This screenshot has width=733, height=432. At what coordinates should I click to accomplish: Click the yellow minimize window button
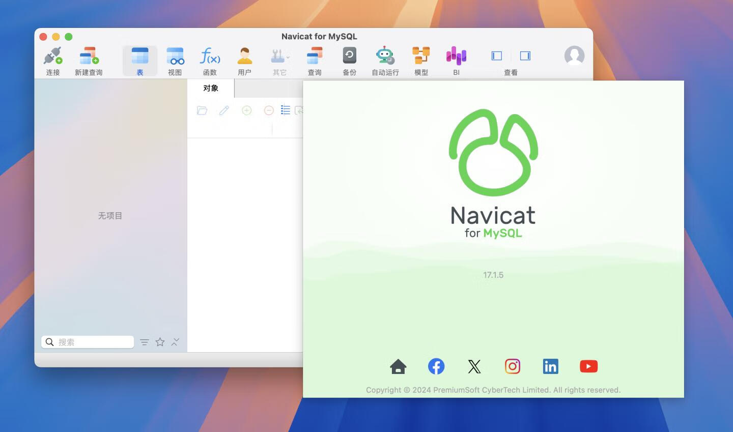56,37
